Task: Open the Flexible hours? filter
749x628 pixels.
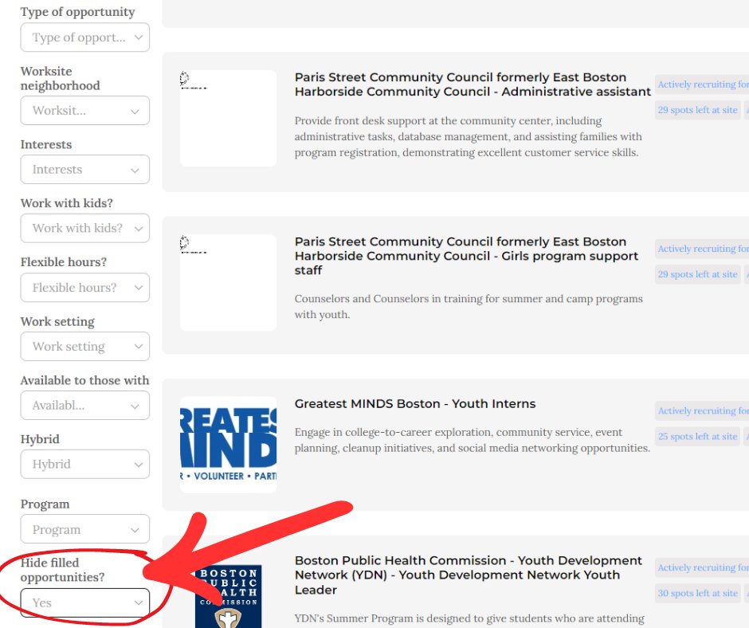Action: pos(84,287)
